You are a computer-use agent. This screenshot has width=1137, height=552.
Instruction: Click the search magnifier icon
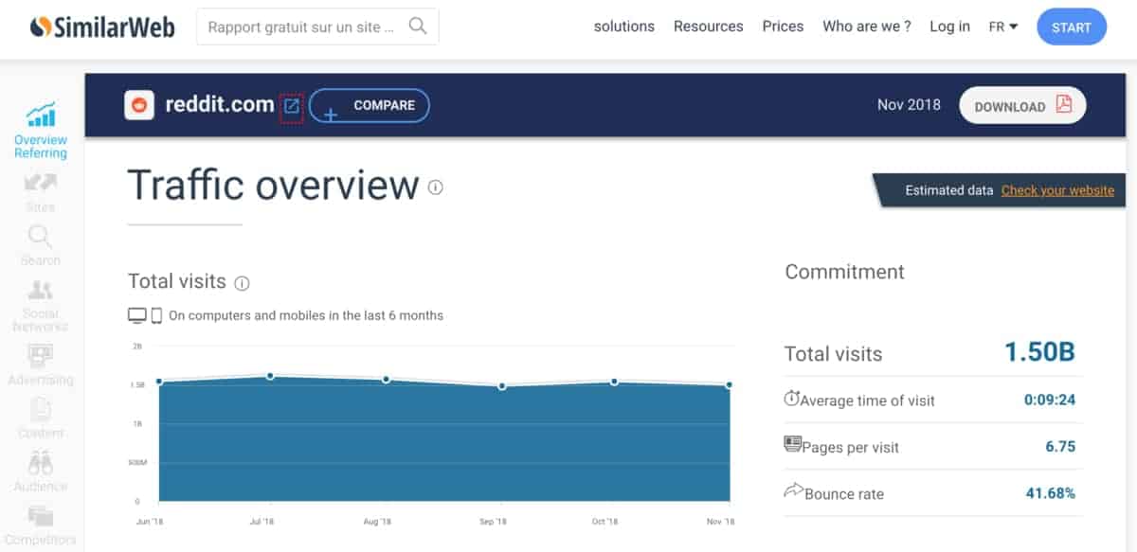418,27
